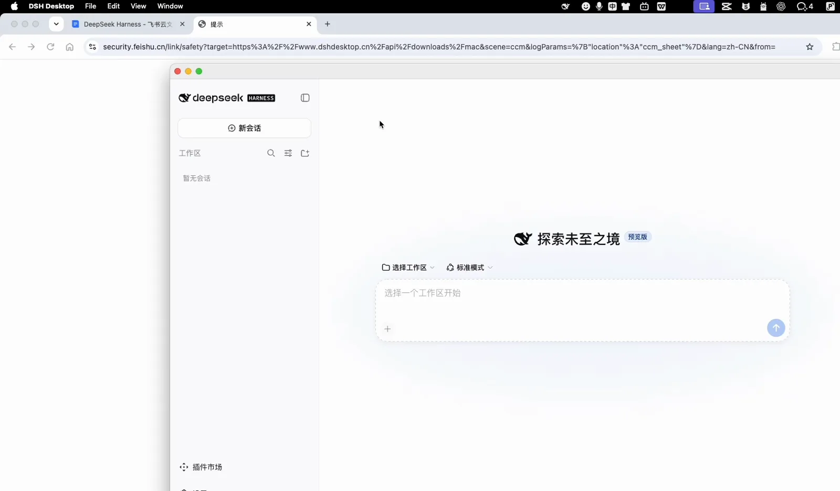Open the Edit menu

113,6
